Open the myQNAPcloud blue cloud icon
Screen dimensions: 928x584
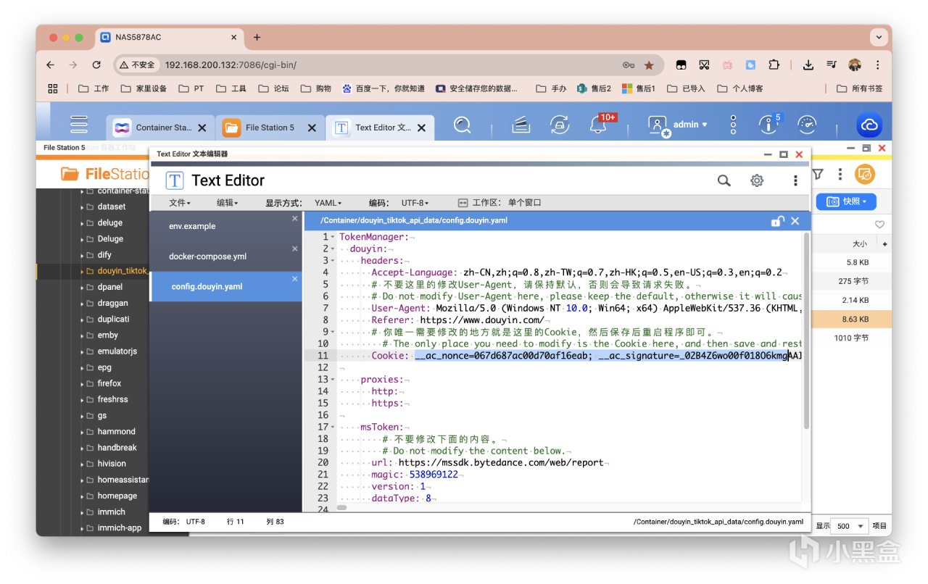point(869,125)
